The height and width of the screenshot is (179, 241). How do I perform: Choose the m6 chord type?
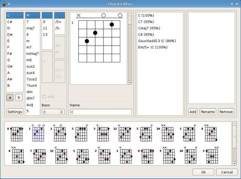[x=32, y=60]
